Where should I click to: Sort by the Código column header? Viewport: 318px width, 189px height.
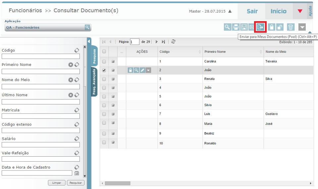pos(180,52)
